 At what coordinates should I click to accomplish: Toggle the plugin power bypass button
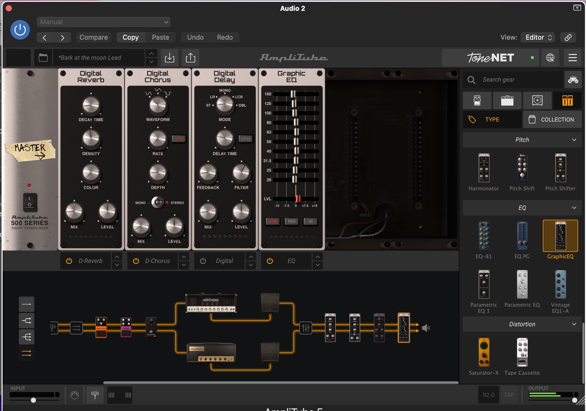click(20, 30)
